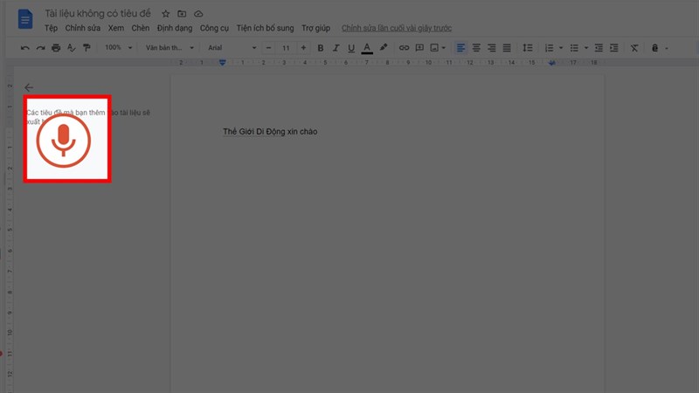Select the paint format tool
The image size is (699, 393).
[87, 48]
